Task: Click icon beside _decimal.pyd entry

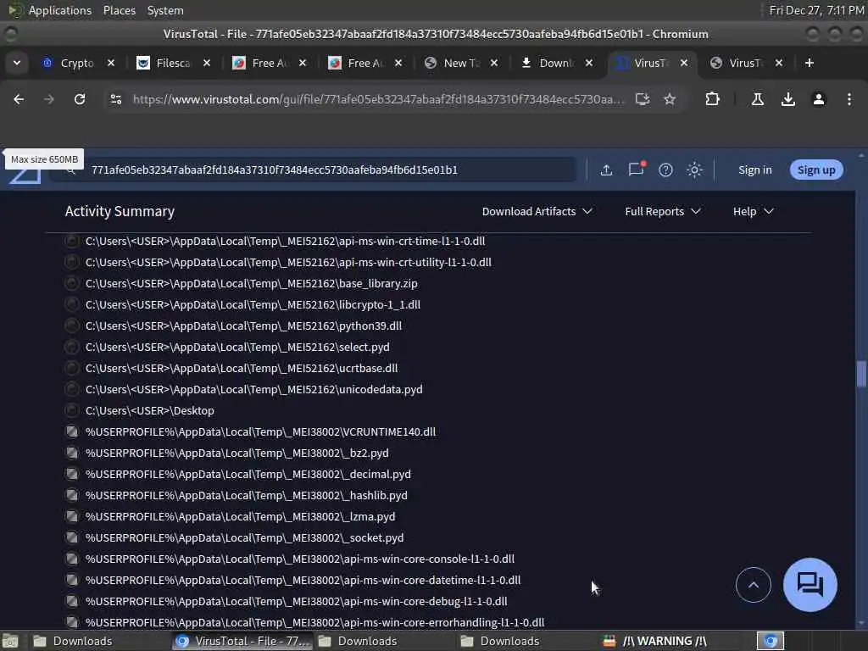Action: point(71,474)
